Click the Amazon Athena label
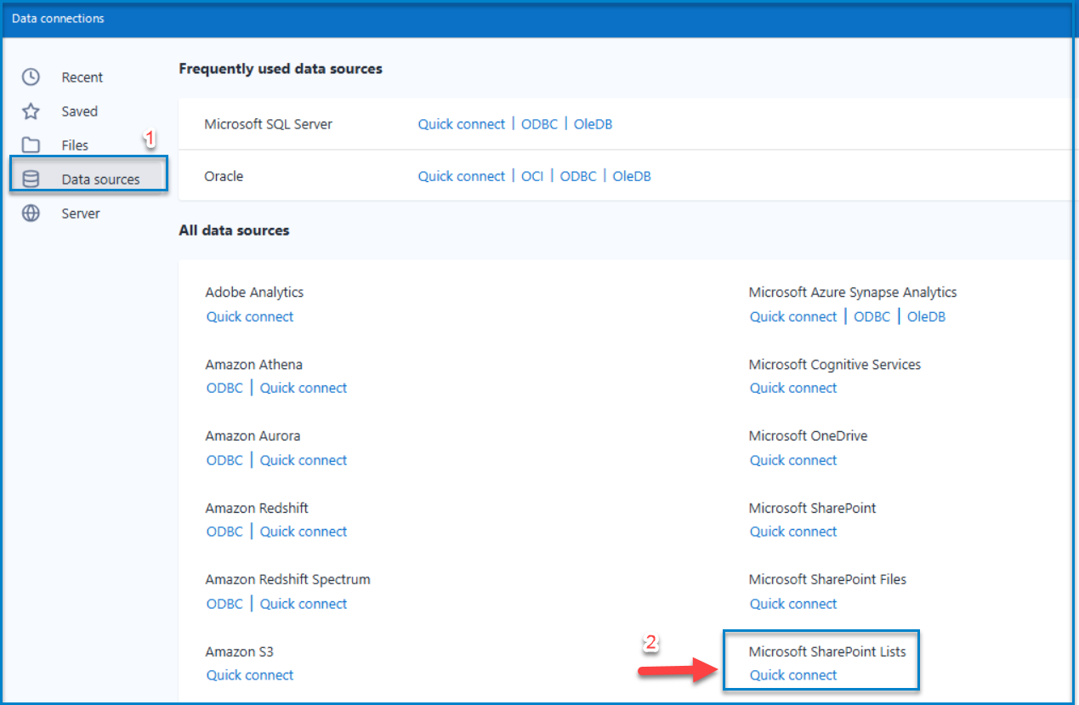Viewport: 1079px width, 705px height. 253,364
